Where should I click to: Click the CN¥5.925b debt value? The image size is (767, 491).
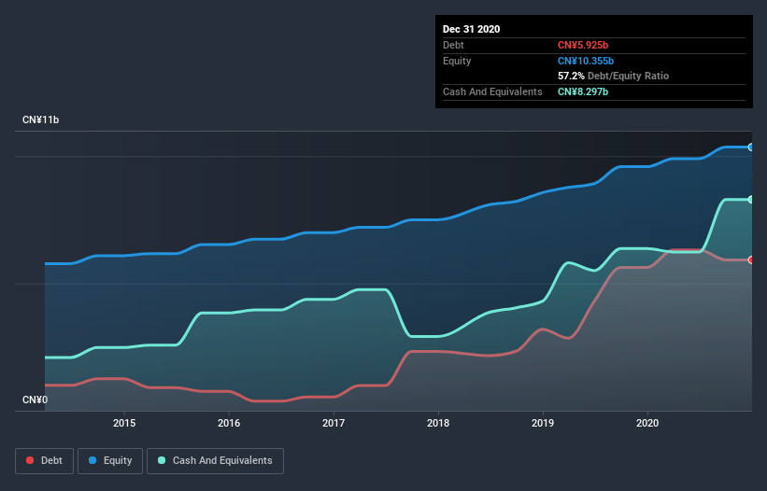coord(583,45)
